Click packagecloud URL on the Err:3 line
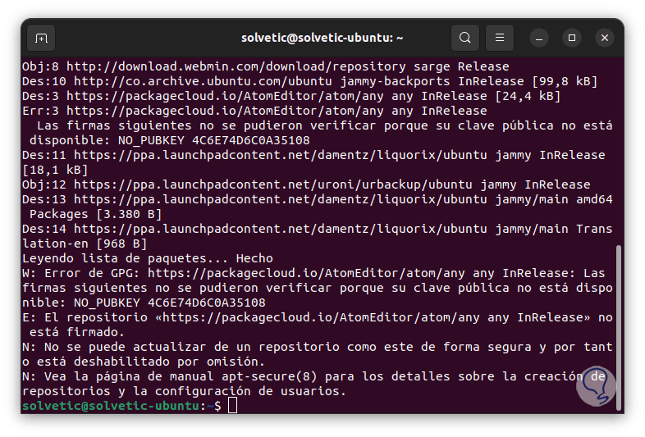Screen dimensions: 645x437 point(225,111)
